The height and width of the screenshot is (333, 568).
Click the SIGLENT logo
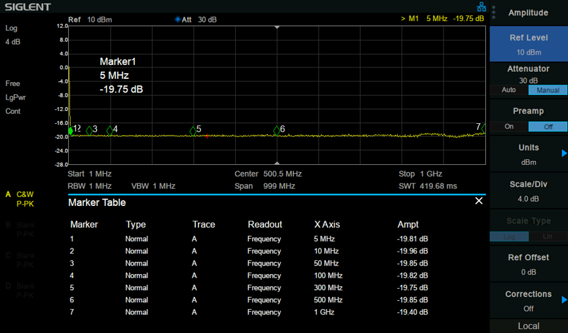[28, 7]
